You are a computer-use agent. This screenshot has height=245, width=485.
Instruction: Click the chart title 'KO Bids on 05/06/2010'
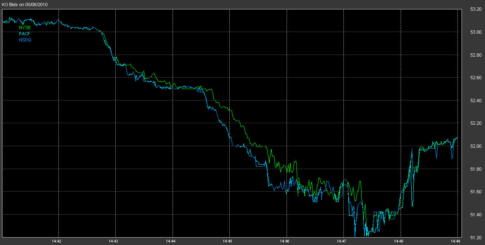point(25,5)
